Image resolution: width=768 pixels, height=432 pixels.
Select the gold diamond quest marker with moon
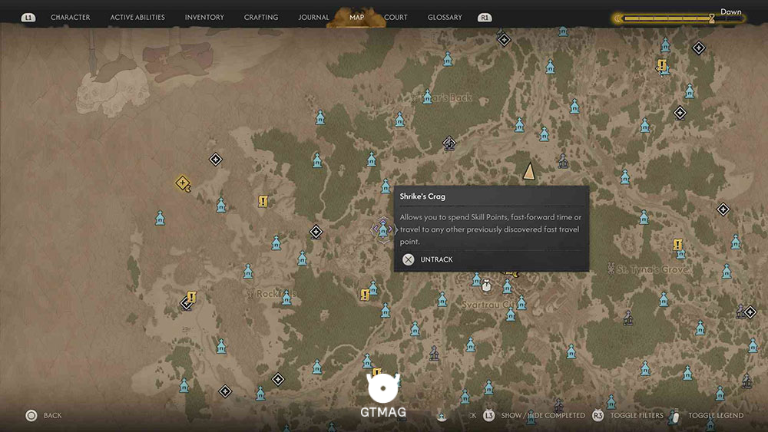pyautogui.click(x=183, y=183)
